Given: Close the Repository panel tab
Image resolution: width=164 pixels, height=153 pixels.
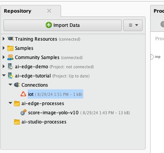Looking at the screenshot, I should pos(49,11).
